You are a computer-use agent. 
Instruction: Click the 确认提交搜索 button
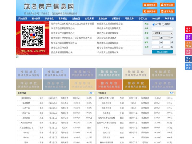point(162,52)
